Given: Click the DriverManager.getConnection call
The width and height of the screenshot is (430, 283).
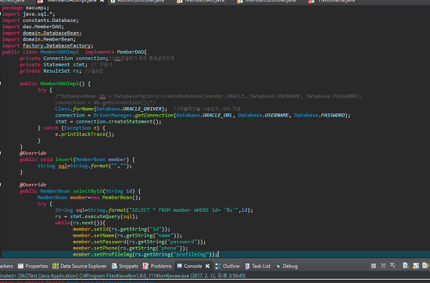Looking at the screenshot, I should click(x=221, y=115).
